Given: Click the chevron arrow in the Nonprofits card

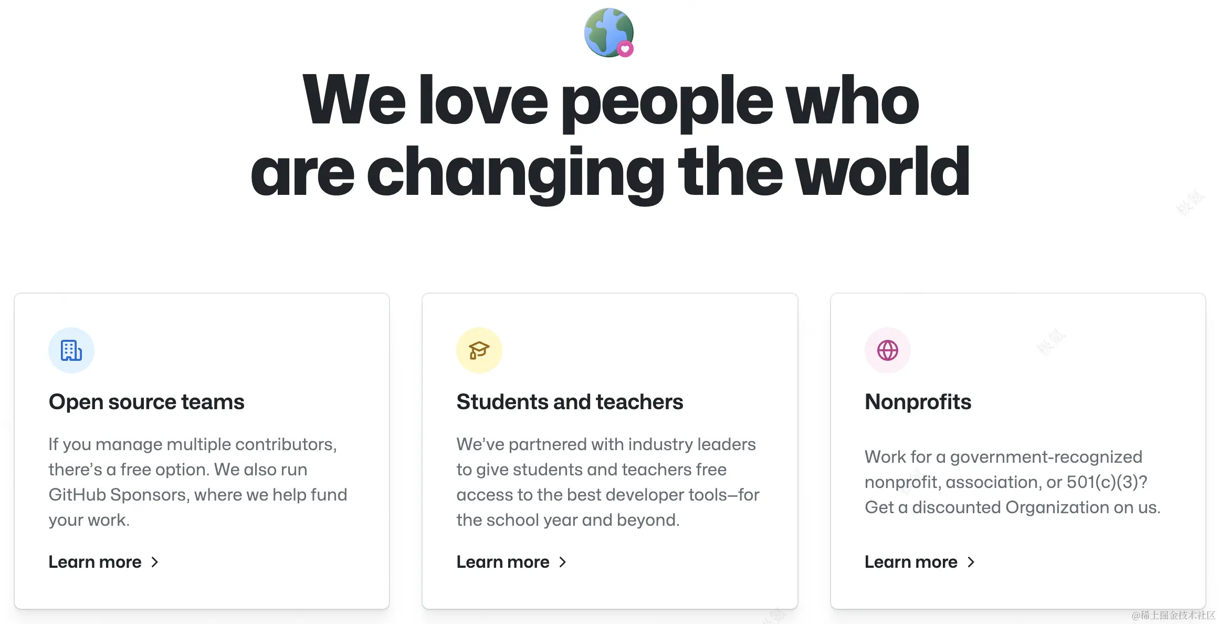Looking at the screenshot, I should pos(971,562).
